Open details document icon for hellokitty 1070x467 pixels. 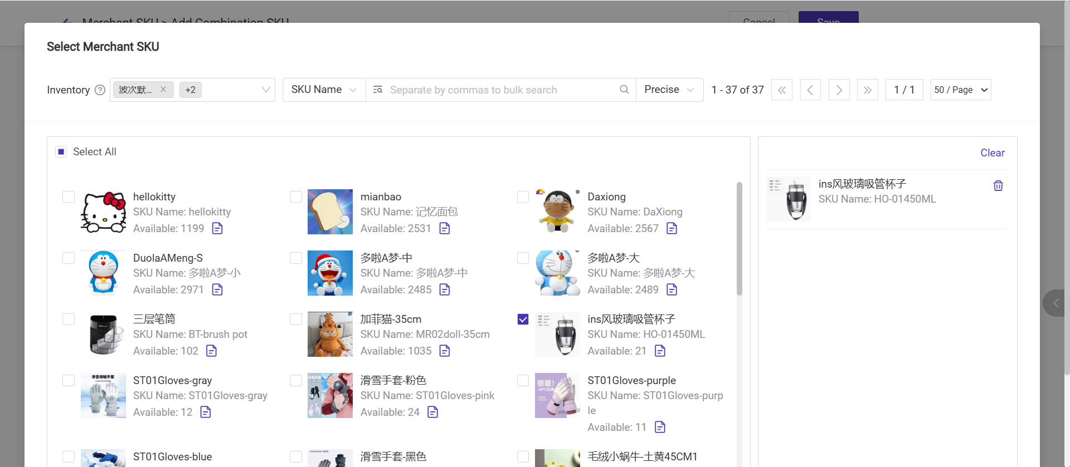[217, 229]
